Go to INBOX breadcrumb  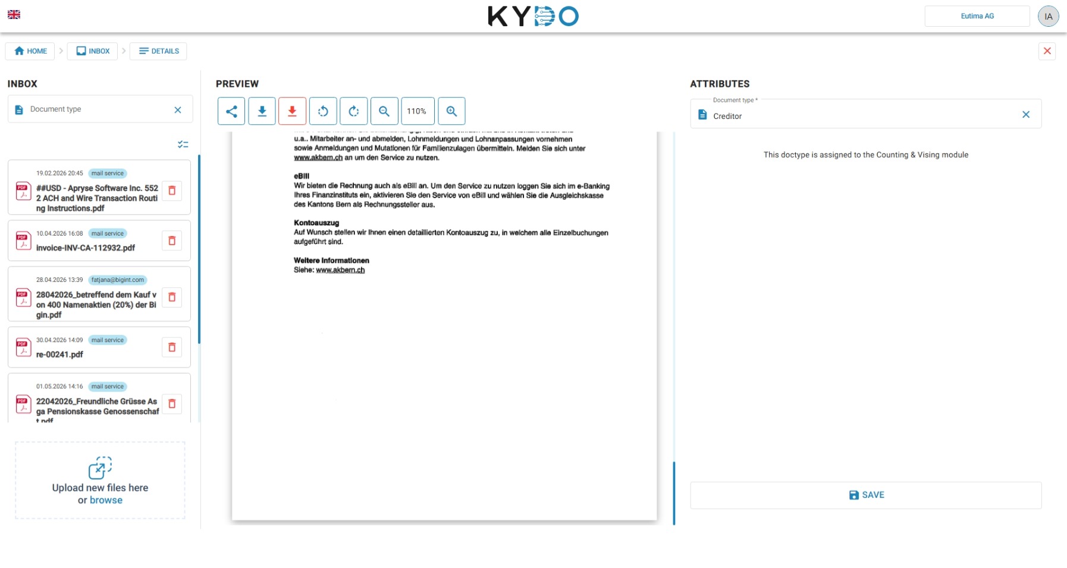pos(93,51)
